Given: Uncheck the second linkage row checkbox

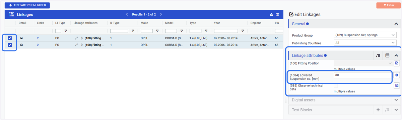Looking at the screenshot, I should tap(10, 45).
